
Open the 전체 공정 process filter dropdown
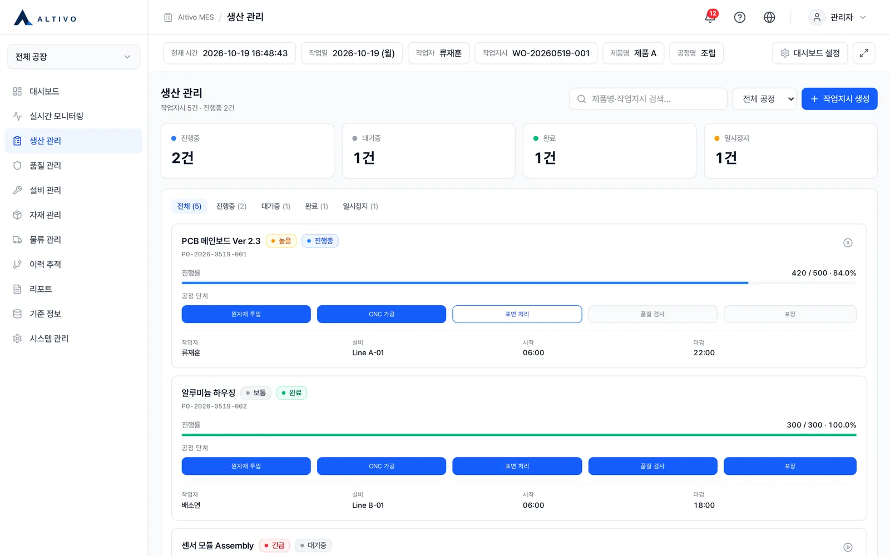tap(764, 99)
